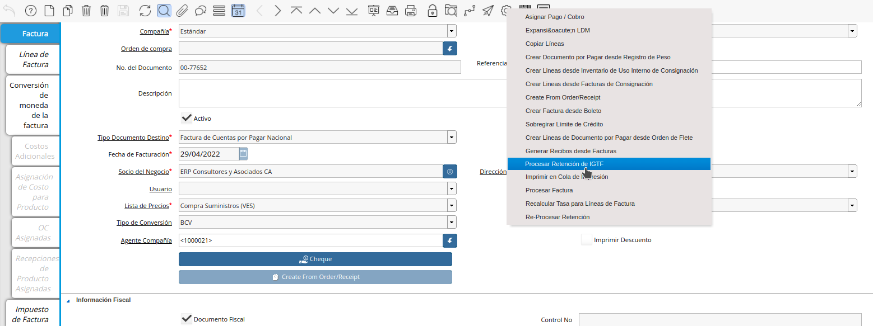Click the archive inbox tray icon

point(392,10)
